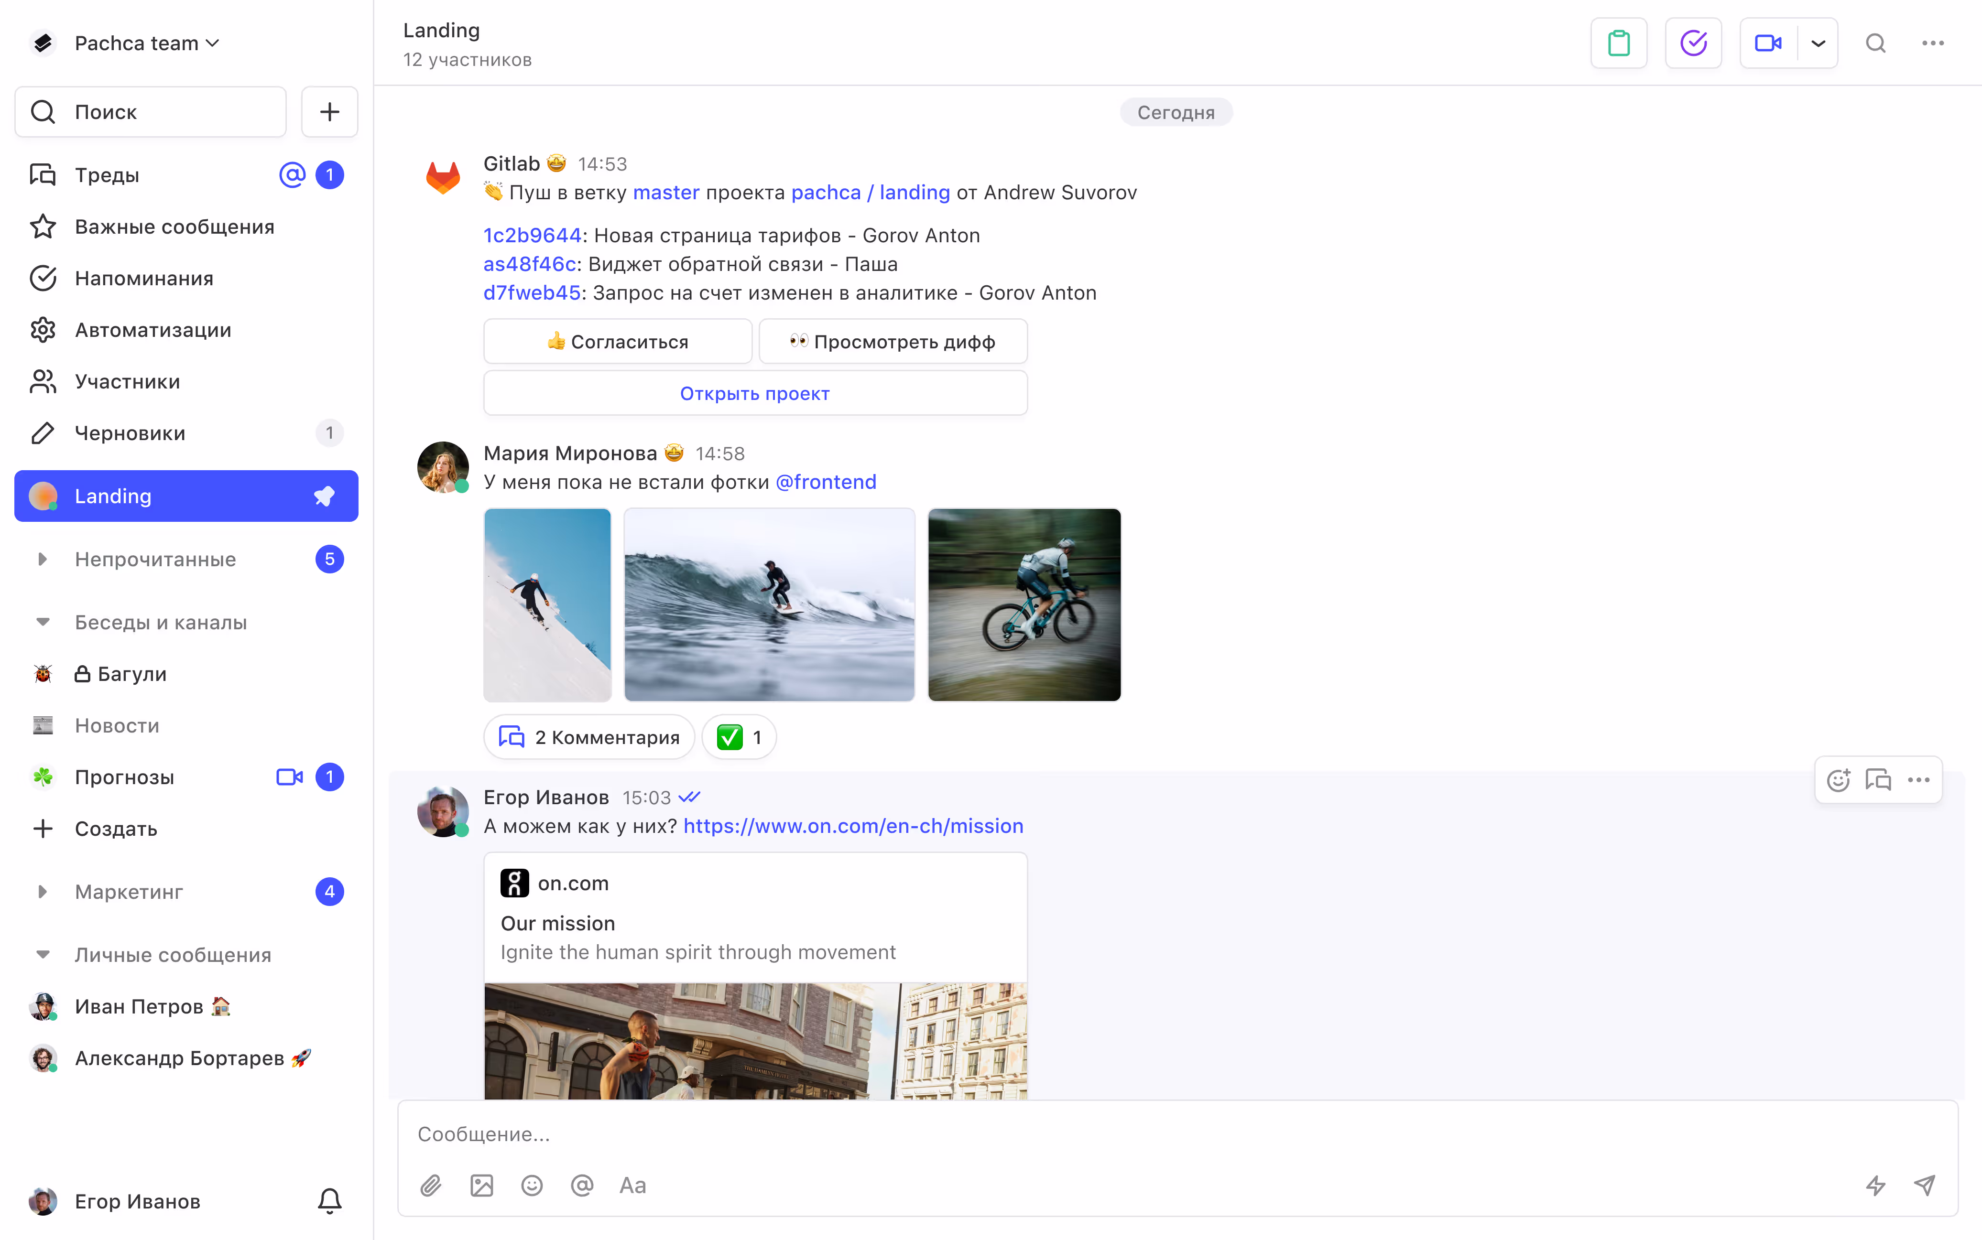1982x1240 pixels.
Task: Start a video call from the toolbar
Action: click(x=1769, y=43)
